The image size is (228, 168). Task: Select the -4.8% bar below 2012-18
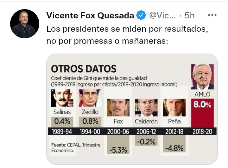(x=174, y=144)
